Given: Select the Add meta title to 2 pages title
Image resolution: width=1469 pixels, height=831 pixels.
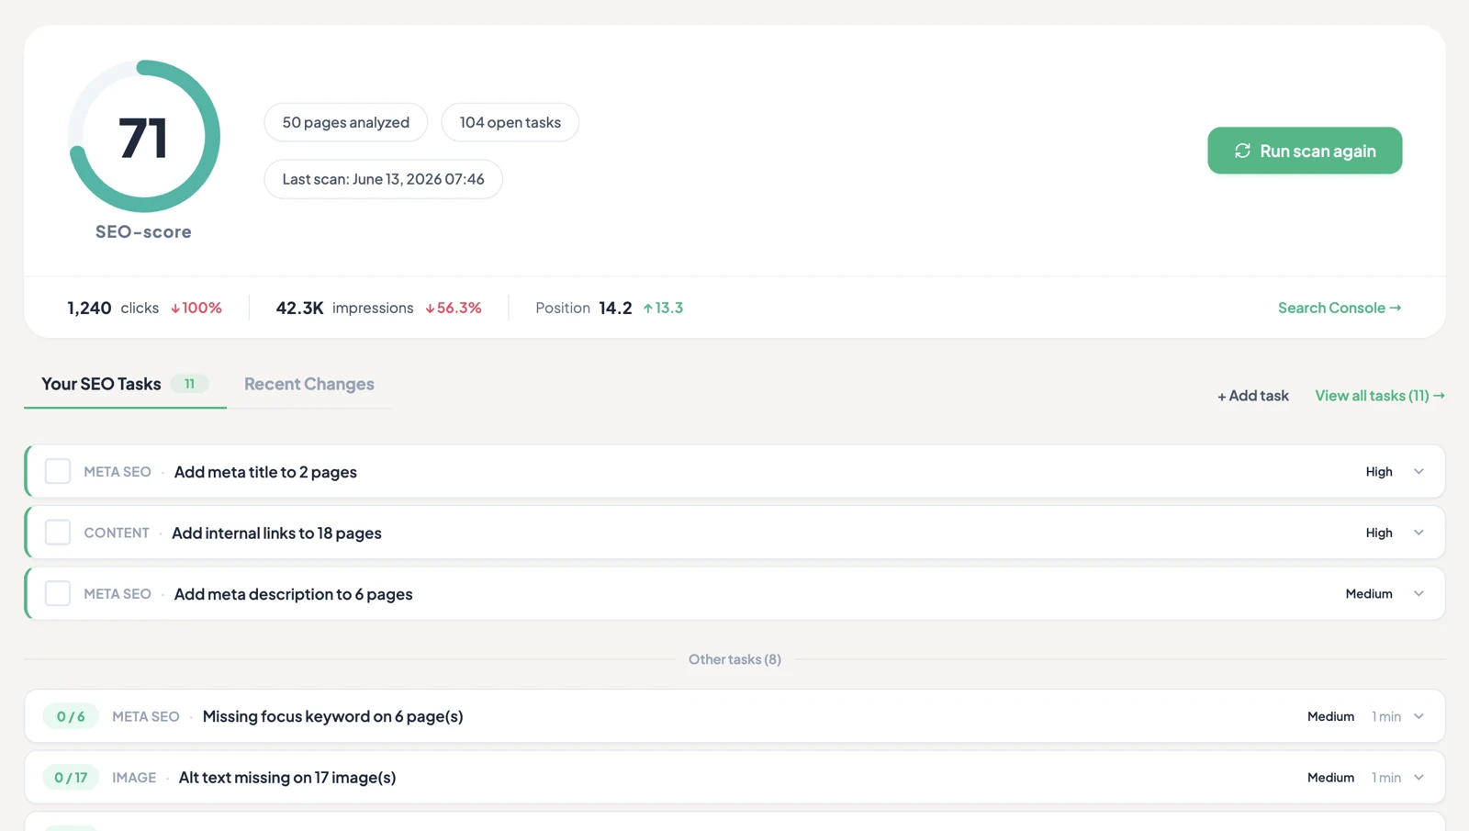Looking at the screenshot, I should coord(265,471).
